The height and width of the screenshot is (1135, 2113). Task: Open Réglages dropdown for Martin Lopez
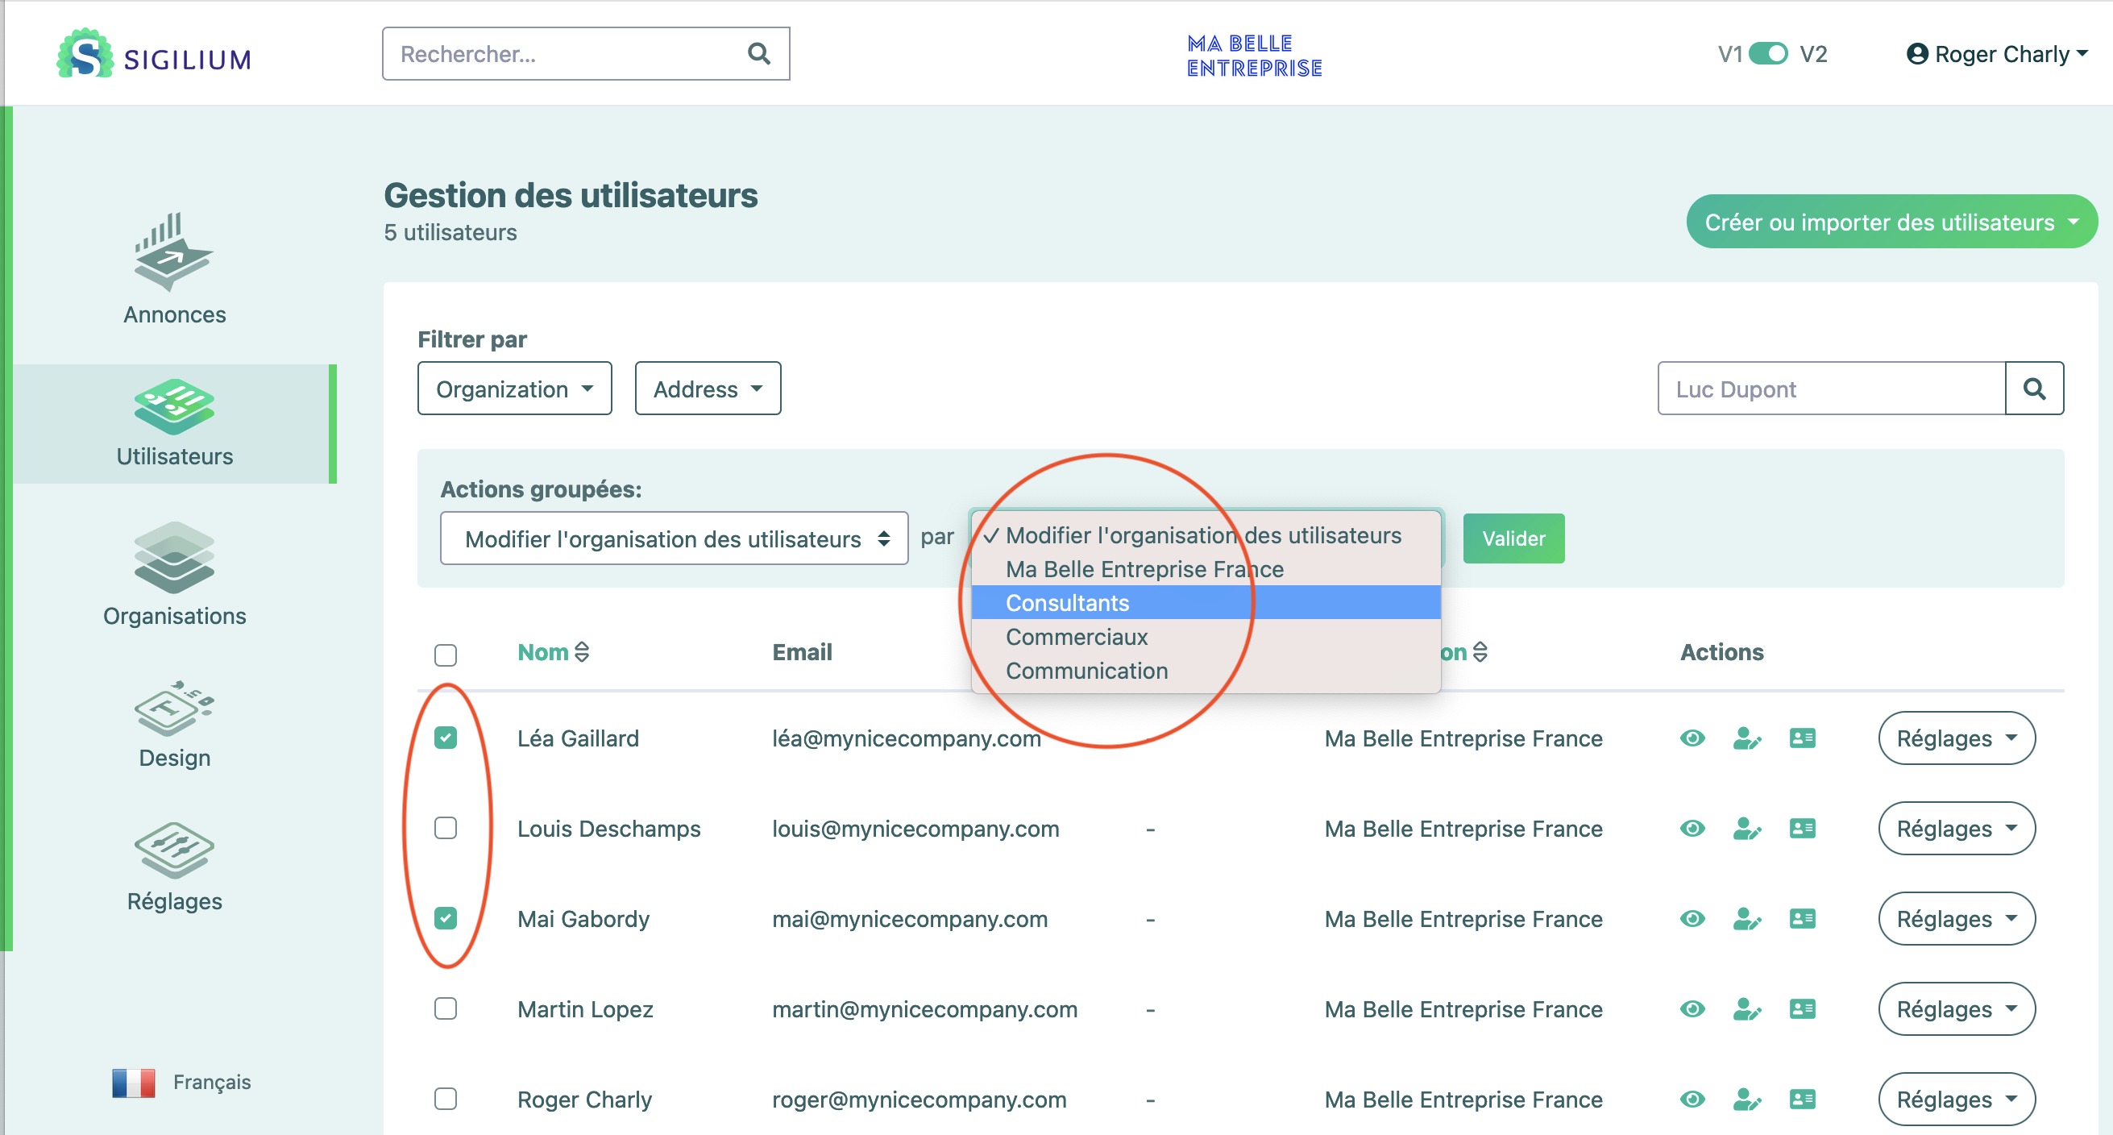pos(1956,1008)
